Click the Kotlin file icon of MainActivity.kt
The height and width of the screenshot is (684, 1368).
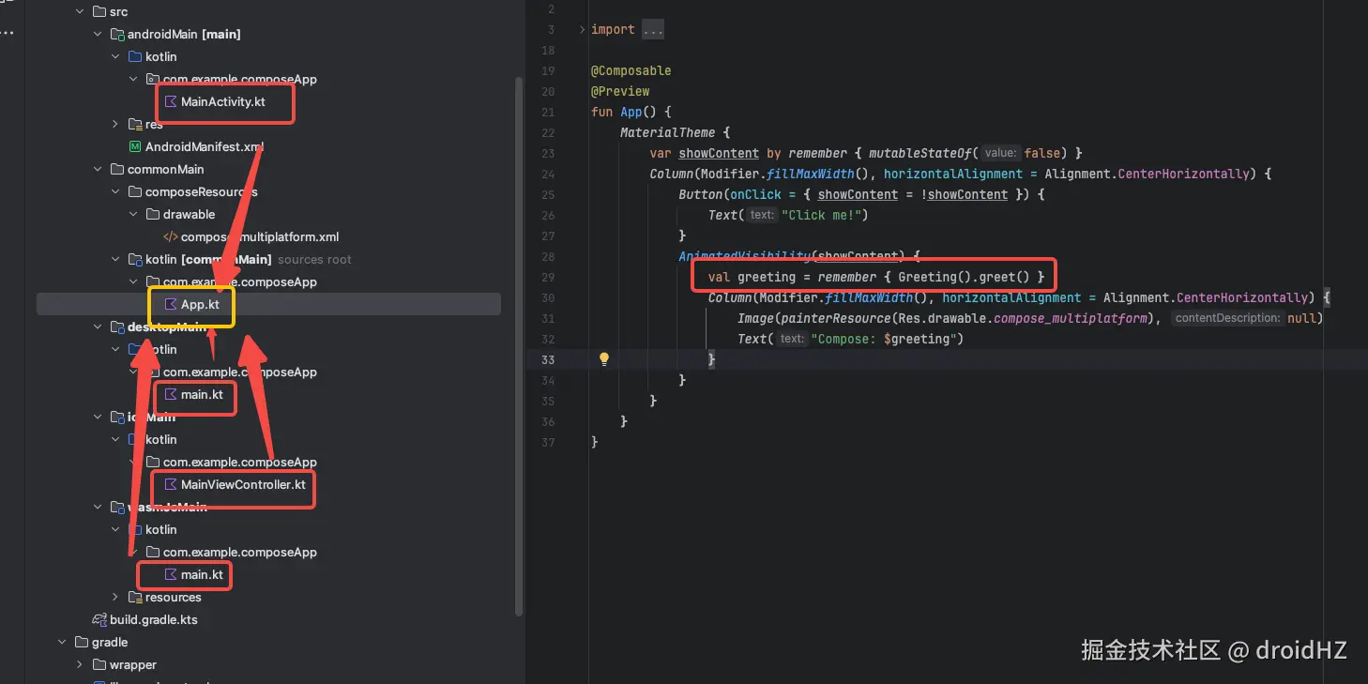pyautogui.click(x=171, y=101)
